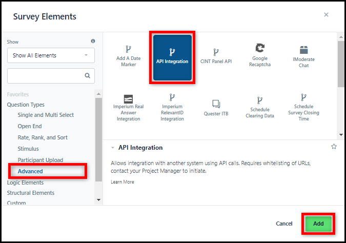Viewport: 346px width, 243px height.
Task: Select Schedule Clearing Data element
Action: tap(260, 108)
